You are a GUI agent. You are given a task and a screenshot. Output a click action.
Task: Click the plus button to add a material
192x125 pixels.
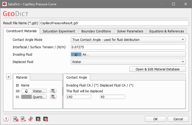pos(8,77)
